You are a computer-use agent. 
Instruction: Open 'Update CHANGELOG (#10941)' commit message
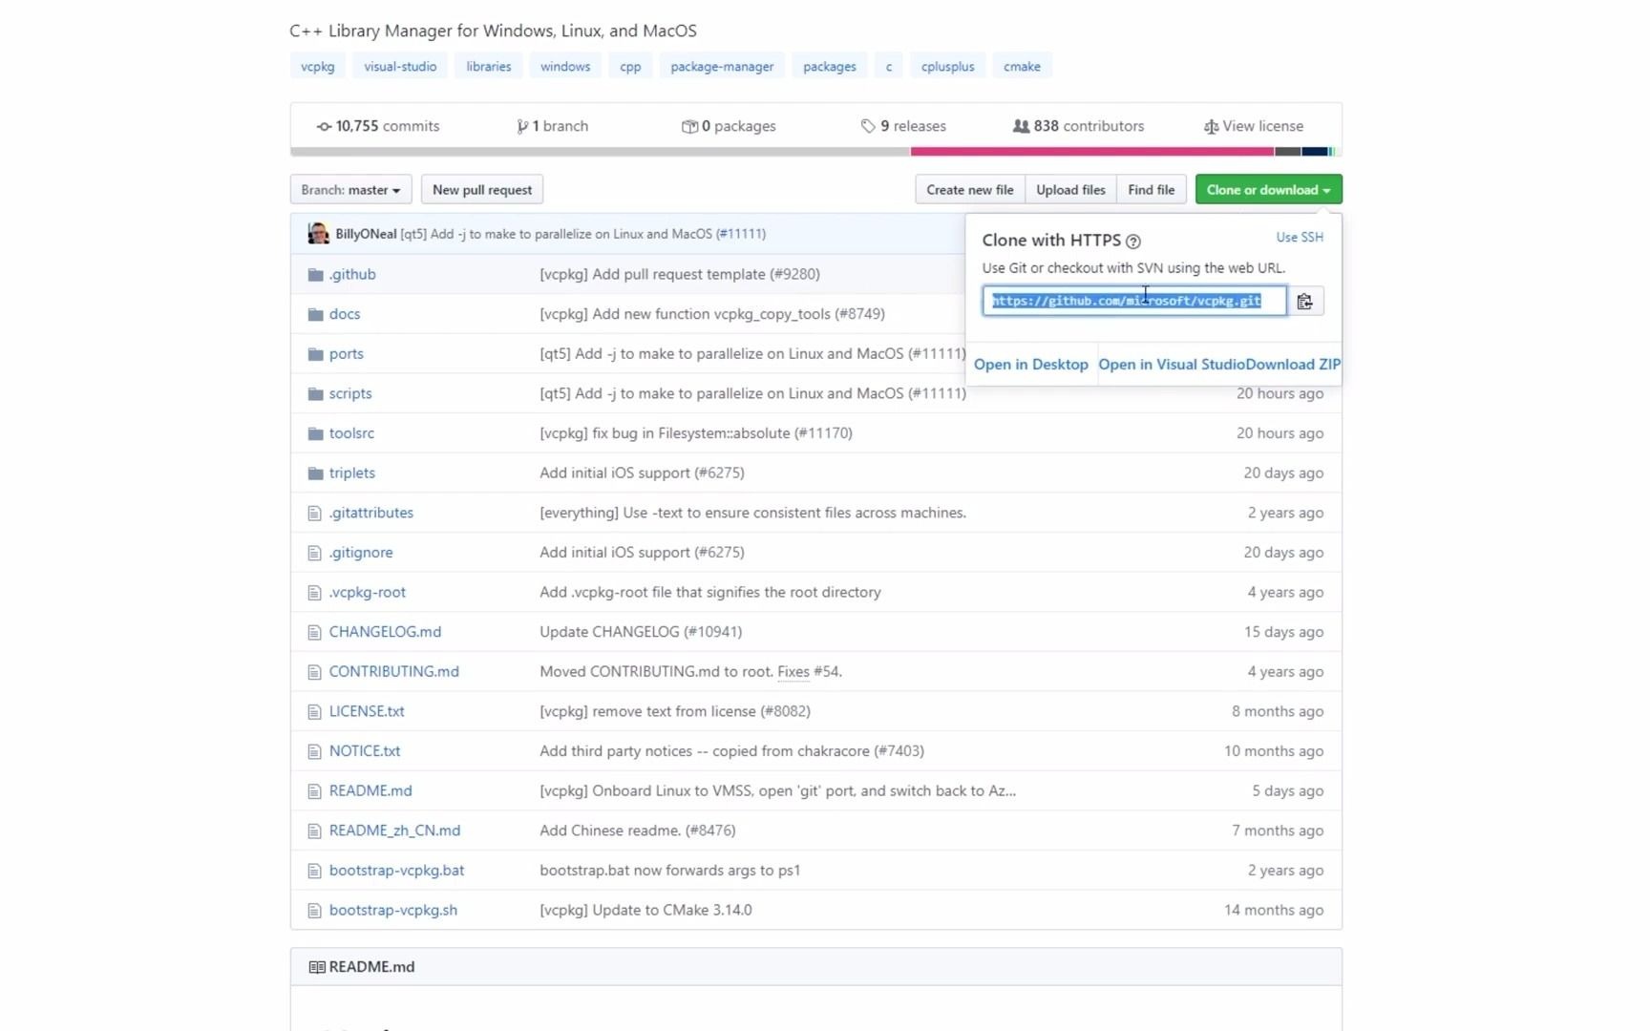(641, 632)
